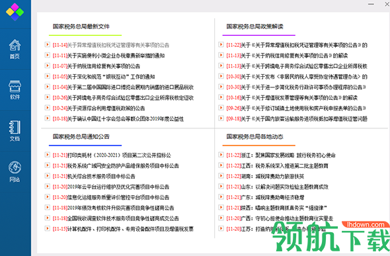Open [11-21]陕西:唱响主题教育抓落实"强旋律"
This screenshot has height=256, width=390.
(276, 208)
